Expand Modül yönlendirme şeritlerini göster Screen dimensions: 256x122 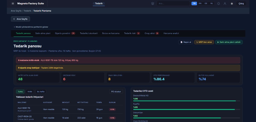coord(31,27)
